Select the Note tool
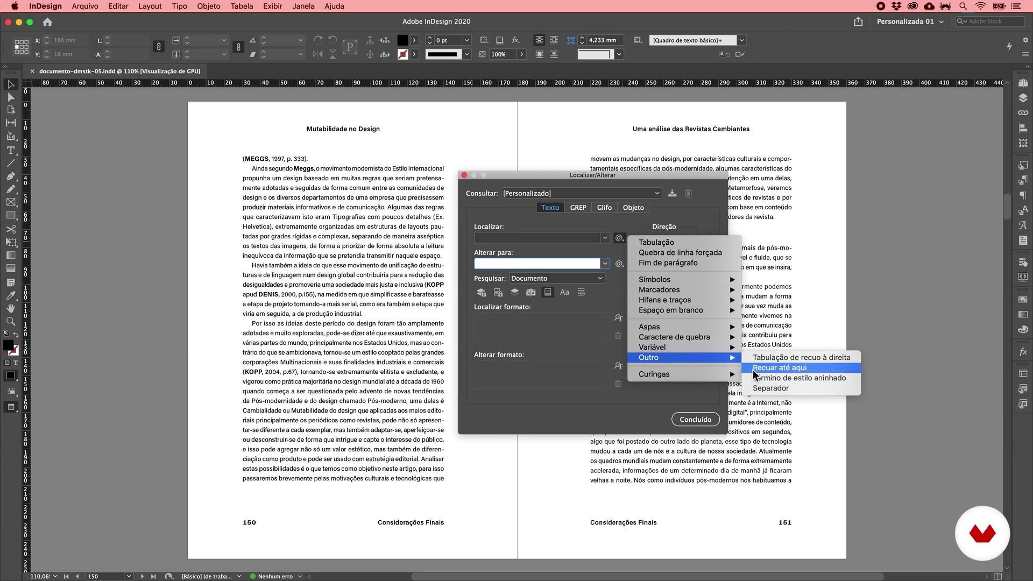Image resolution: width=1033 pixels, height=581 pixels. click(x=10, y=282)
